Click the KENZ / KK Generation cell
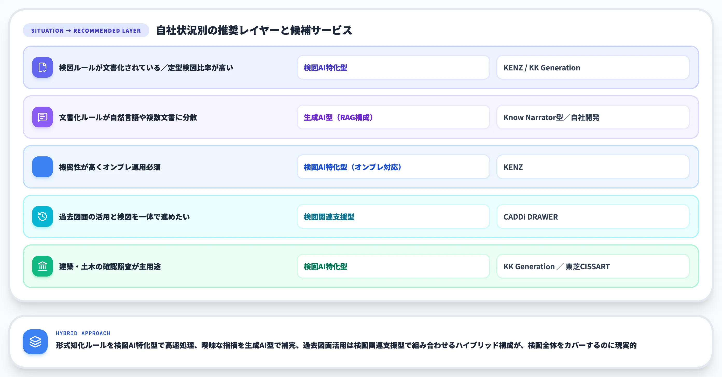This screenshot has height=377, width=722. pyautogui.click(x=593, y=68)
